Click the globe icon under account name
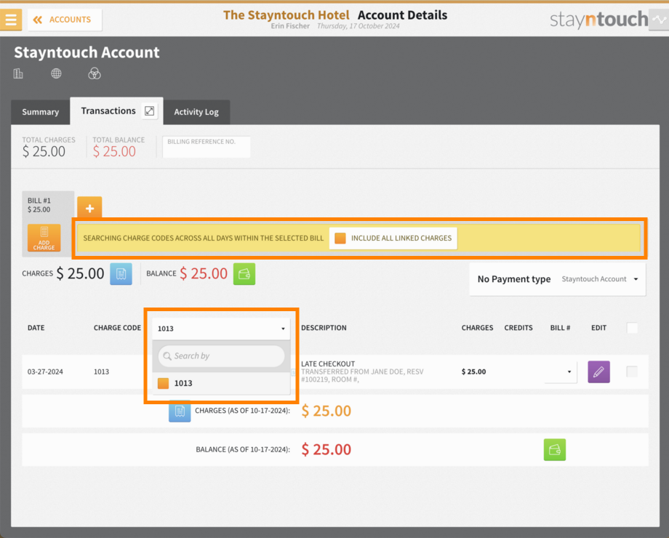Image resolution: width=669 pixels, height=538 pixels. coord(56,73)
